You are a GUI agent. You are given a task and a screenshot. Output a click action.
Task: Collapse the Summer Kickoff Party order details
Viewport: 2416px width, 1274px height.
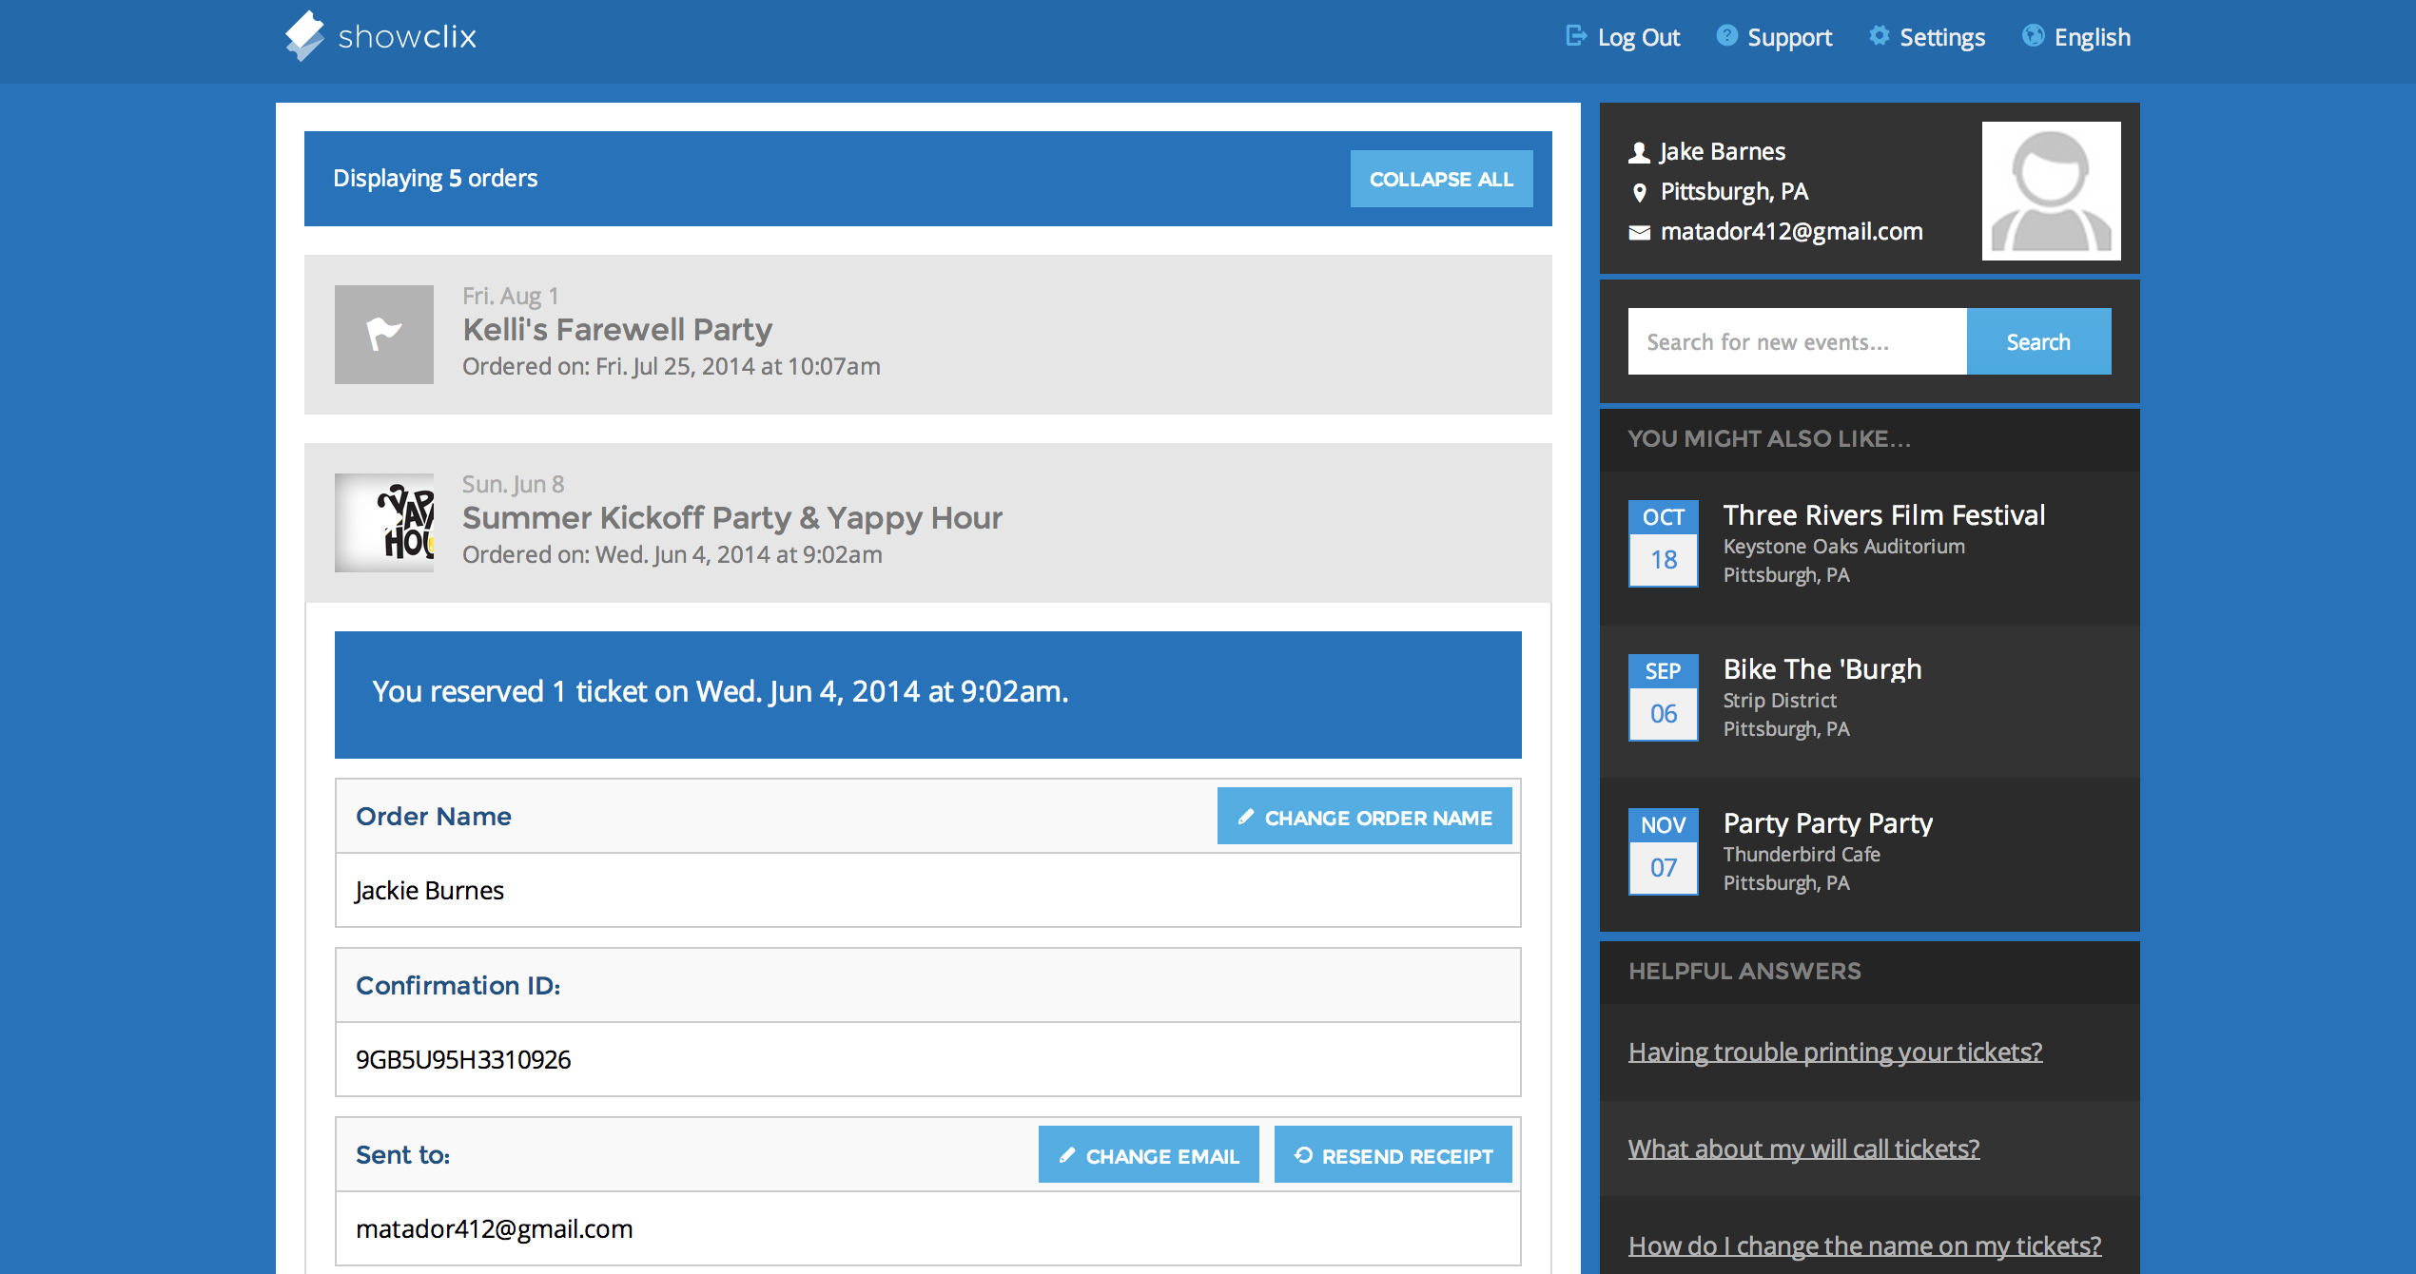(731, 517)
